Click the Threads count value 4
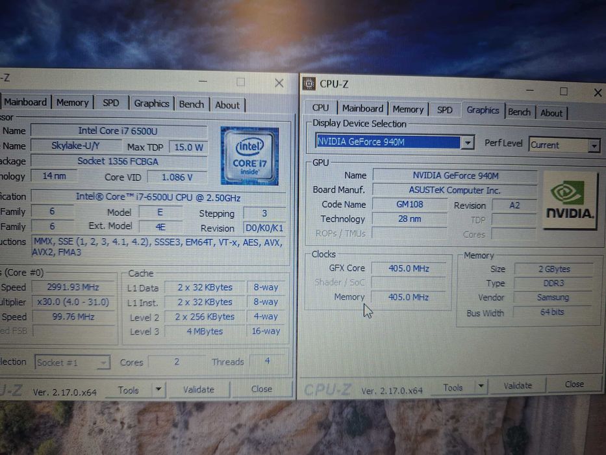Image resolution: width=606 pixels, height=455 pixels. pyautogui.click(x=268, y=361)
